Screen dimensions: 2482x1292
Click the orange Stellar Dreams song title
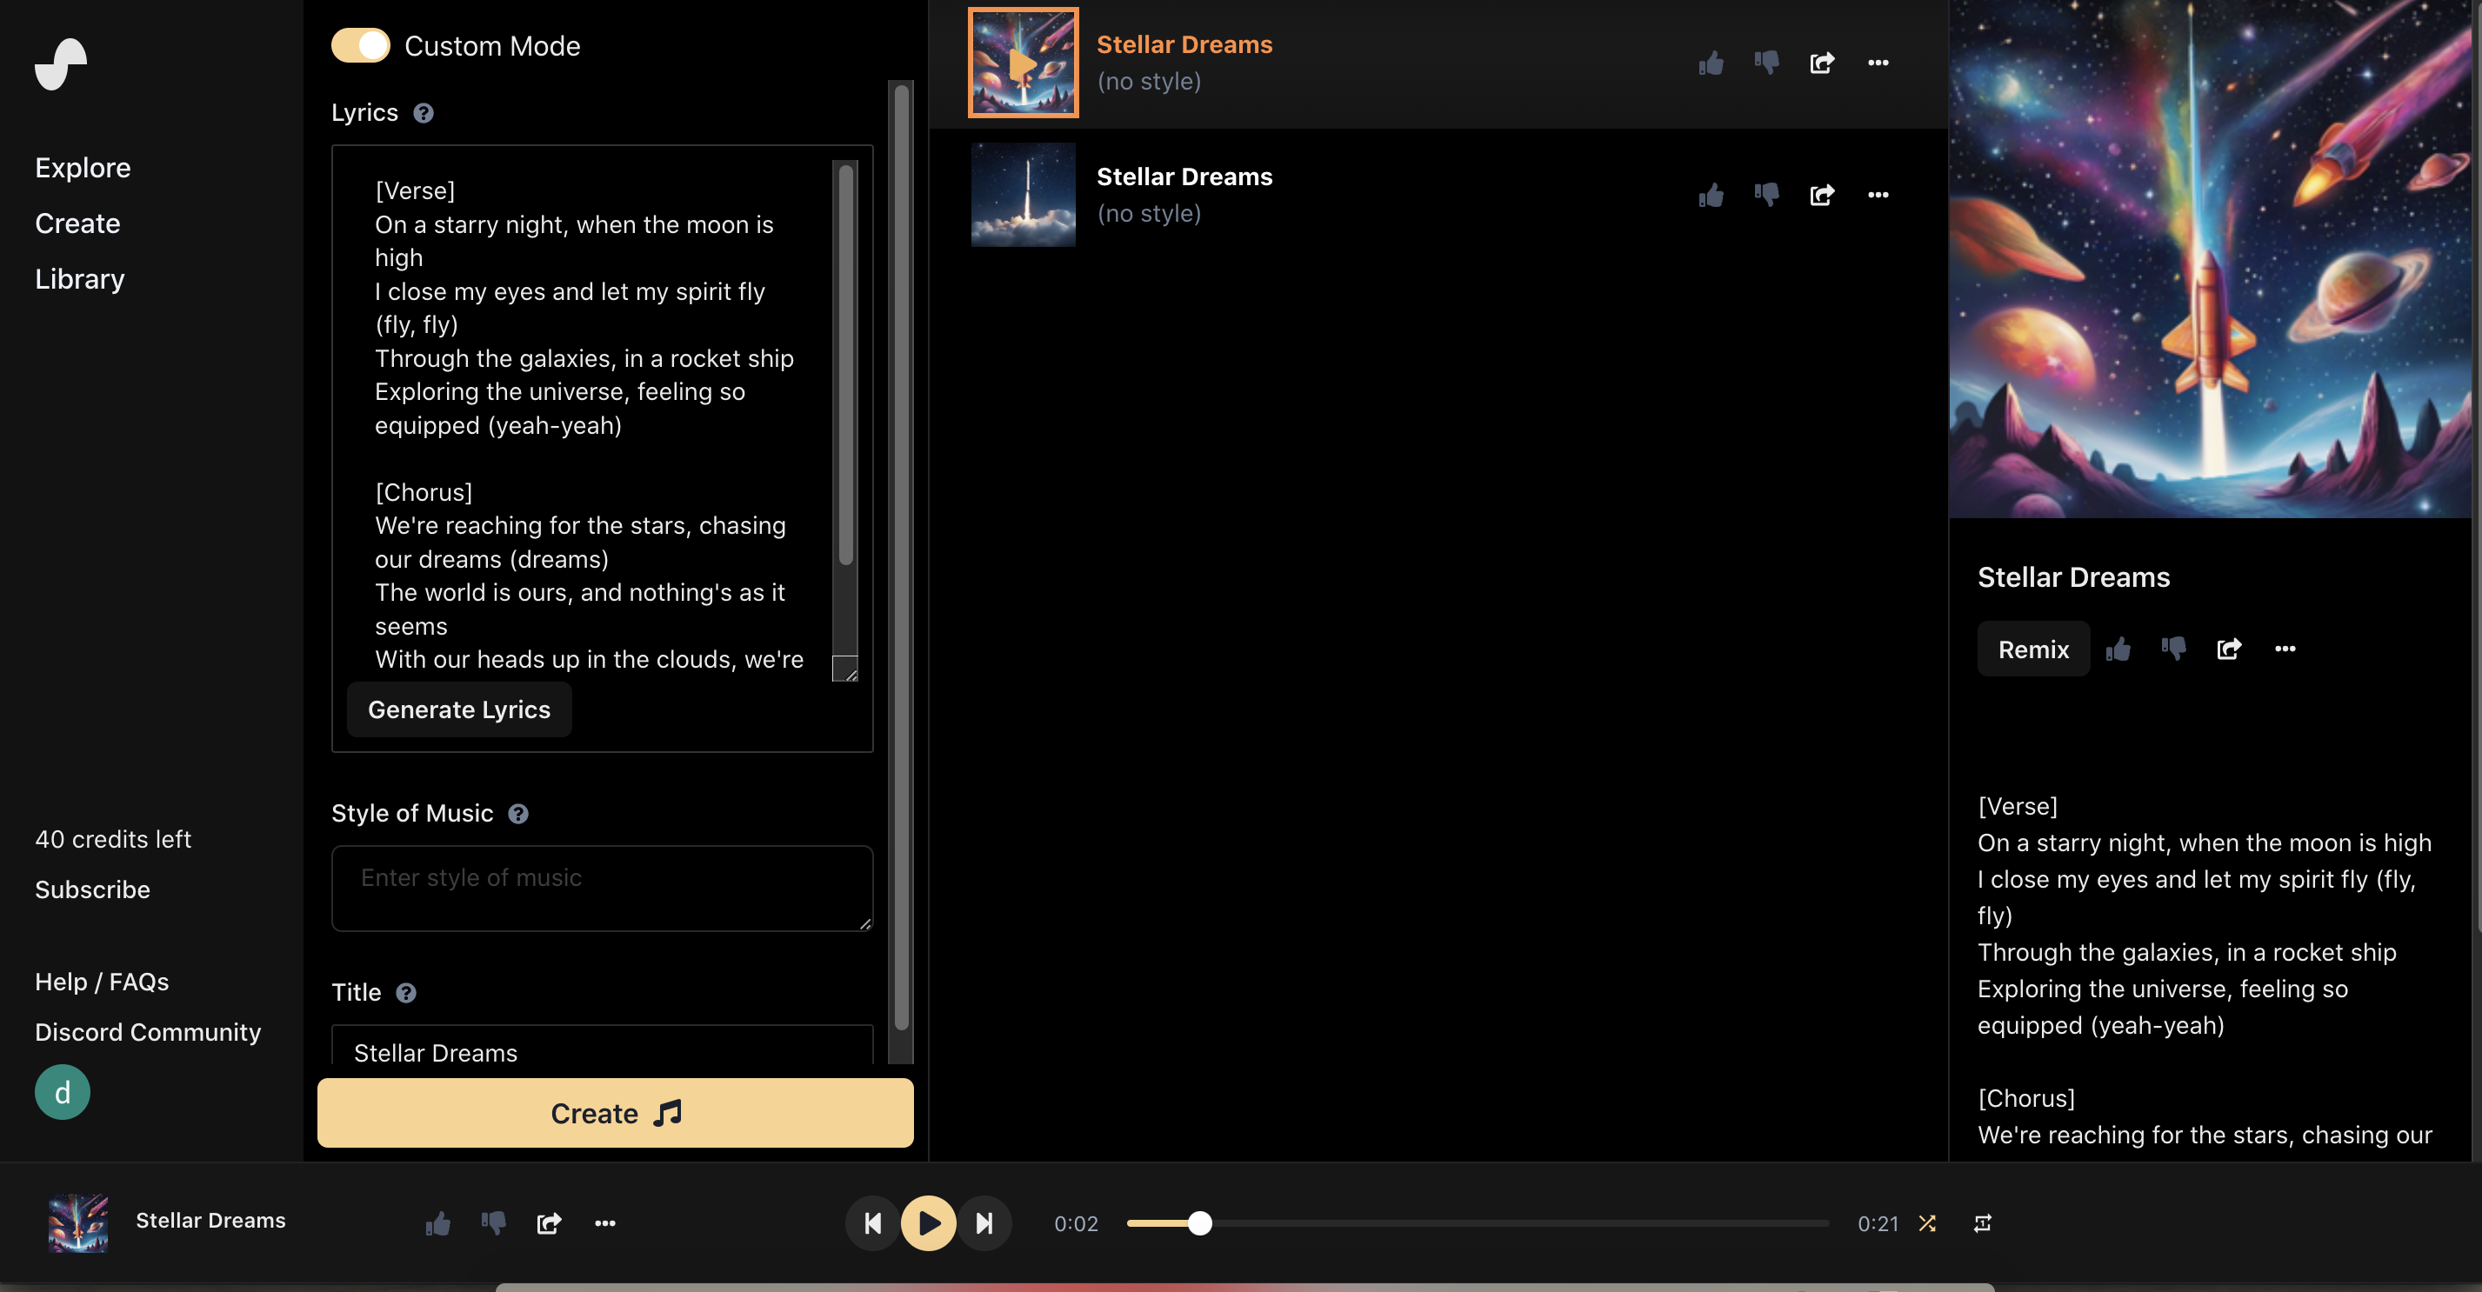coord(1184,45)
